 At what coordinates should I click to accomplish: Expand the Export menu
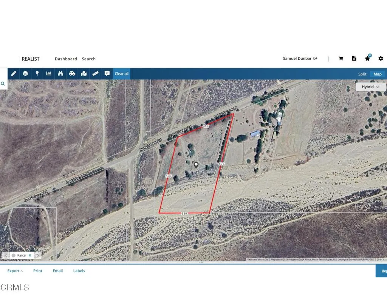coord(15,271)
